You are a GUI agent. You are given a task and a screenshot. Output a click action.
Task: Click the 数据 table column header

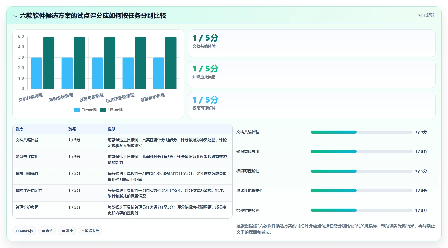pyautogui.click(x=72, y=129)
